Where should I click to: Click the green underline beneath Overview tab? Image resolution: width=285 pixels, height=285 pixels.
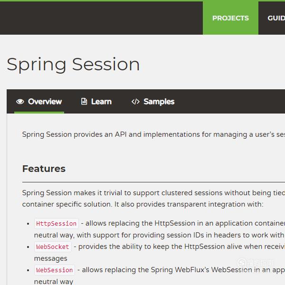click(x=39, y=113)
